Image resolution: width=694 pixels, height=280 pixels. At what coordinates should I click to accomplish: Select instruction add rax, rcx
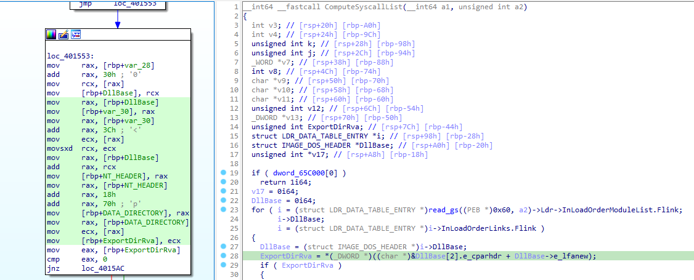point(81,167)
